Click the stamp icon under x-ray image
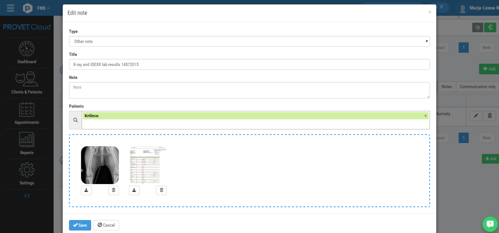 coord(86,190)
